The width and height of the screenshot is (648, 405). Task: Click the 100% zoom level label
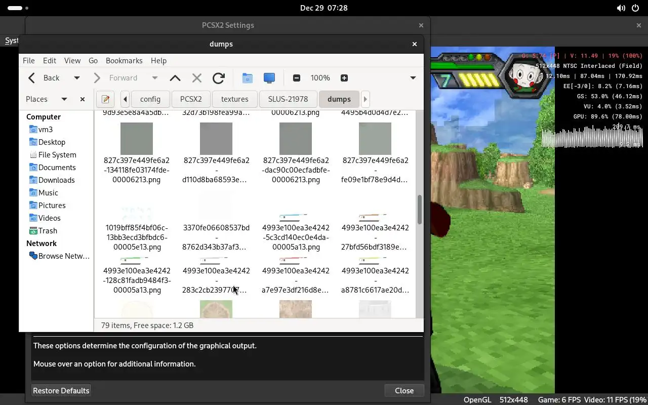[x=320, y=78]
